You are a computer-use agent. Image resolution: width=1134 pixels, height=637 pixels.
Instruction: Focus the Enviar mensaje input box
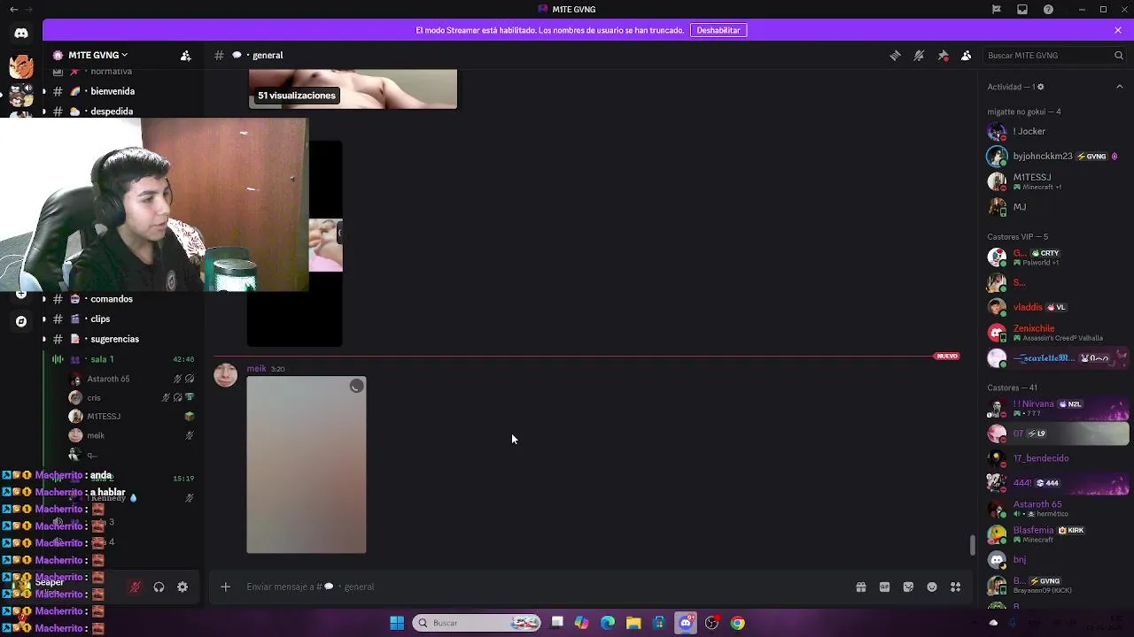click(x=540, y=587)
